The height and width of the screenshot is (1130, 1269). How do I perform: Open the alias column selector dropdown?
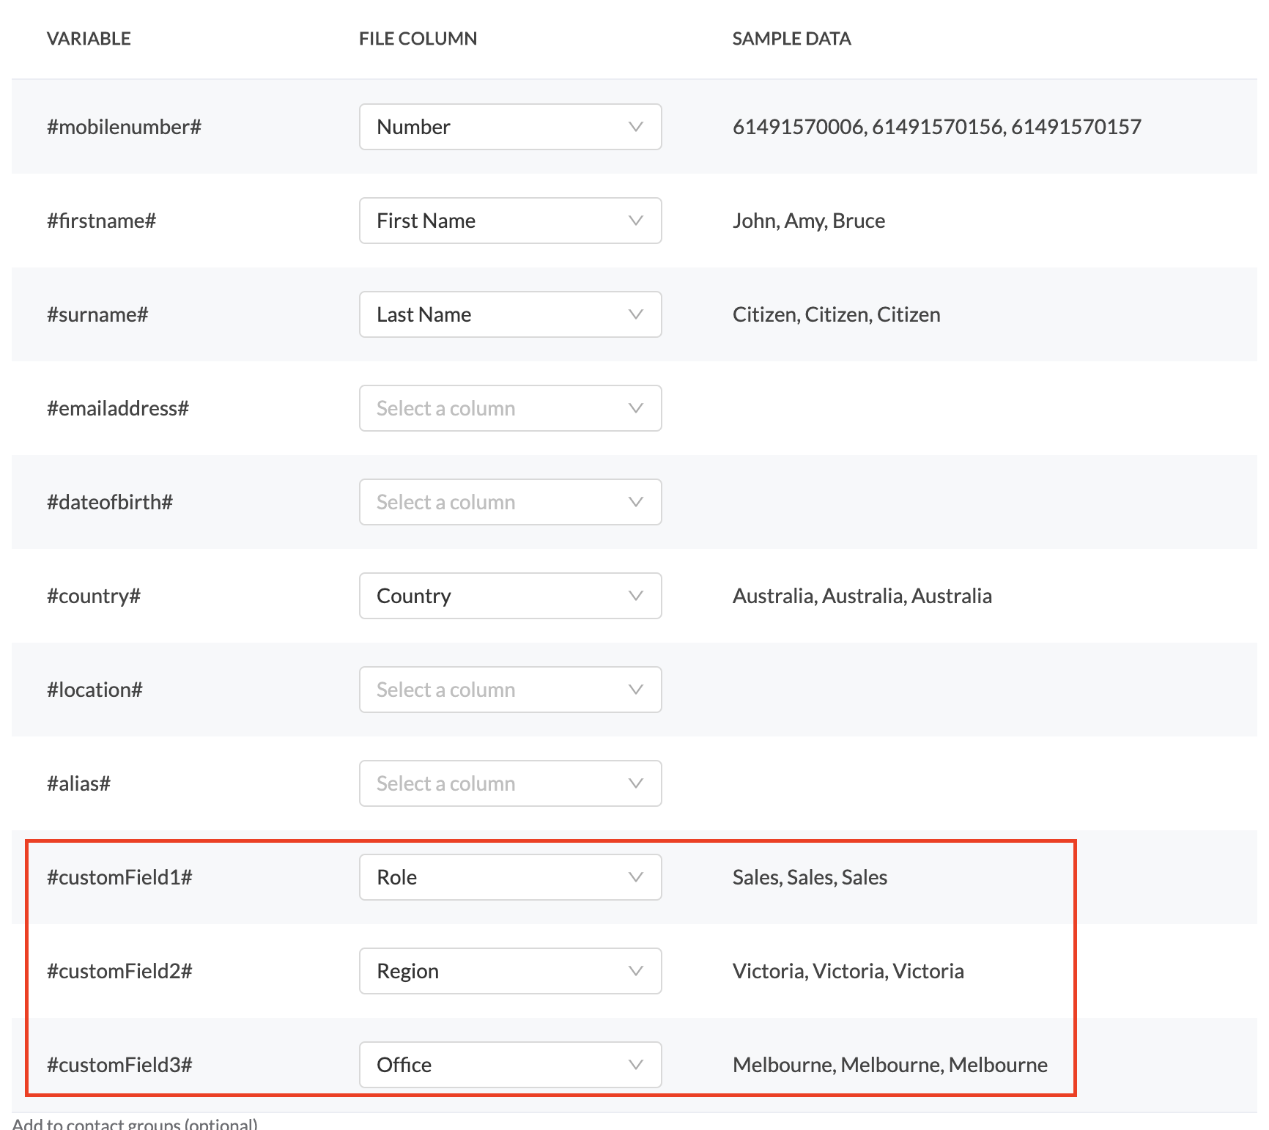[x=511, y=783]
